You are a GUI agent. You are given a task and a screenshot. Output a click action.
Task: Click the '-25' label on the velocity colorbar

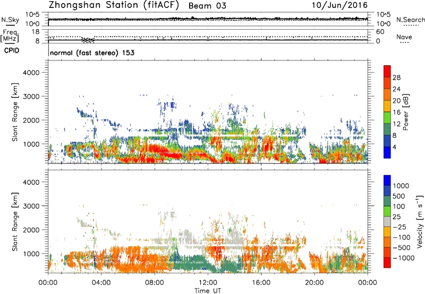[401, 227]
